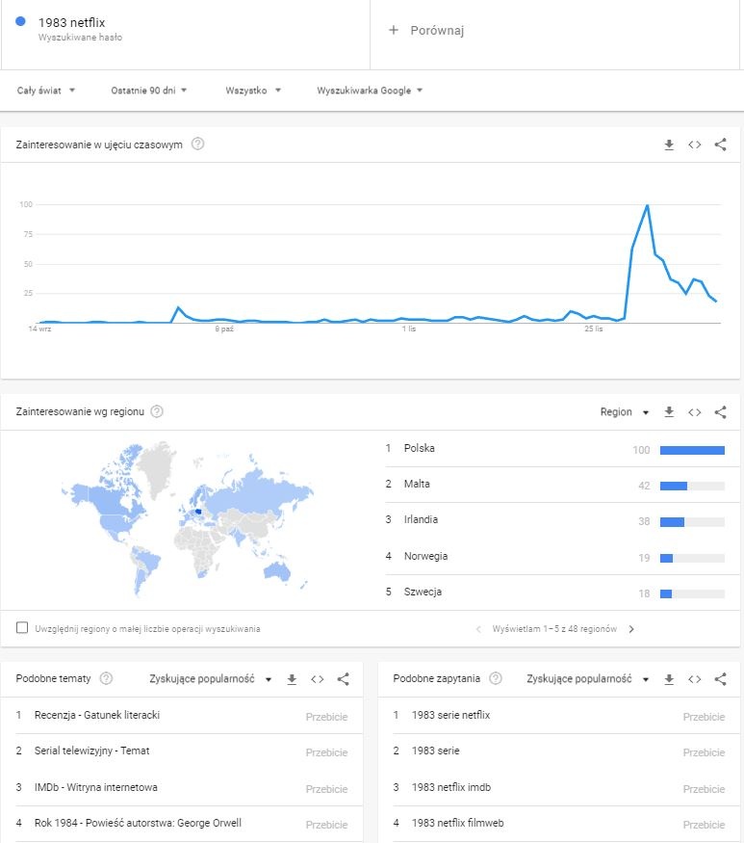Share the Podobne zapytania card
The image size is (744, 843).
pyautogui.click(x=720, y=679)
